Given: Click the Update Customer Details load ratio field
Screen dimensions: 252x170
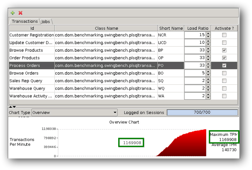Looking at the screenshot, I should [x=195, y=43].
